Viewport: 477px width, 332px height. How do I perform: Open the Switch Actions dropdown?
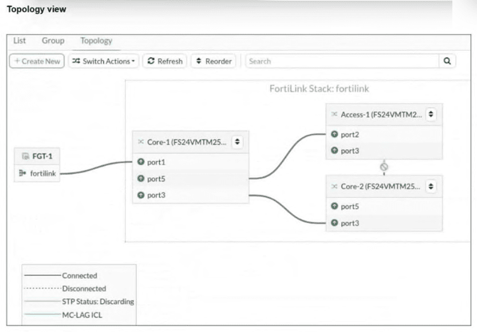(x=103, y=61)
